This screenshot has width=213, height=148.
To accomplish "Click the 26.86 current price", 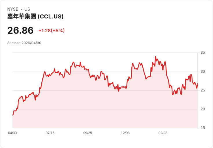I will pyautogui.click(x=20, y=30).
